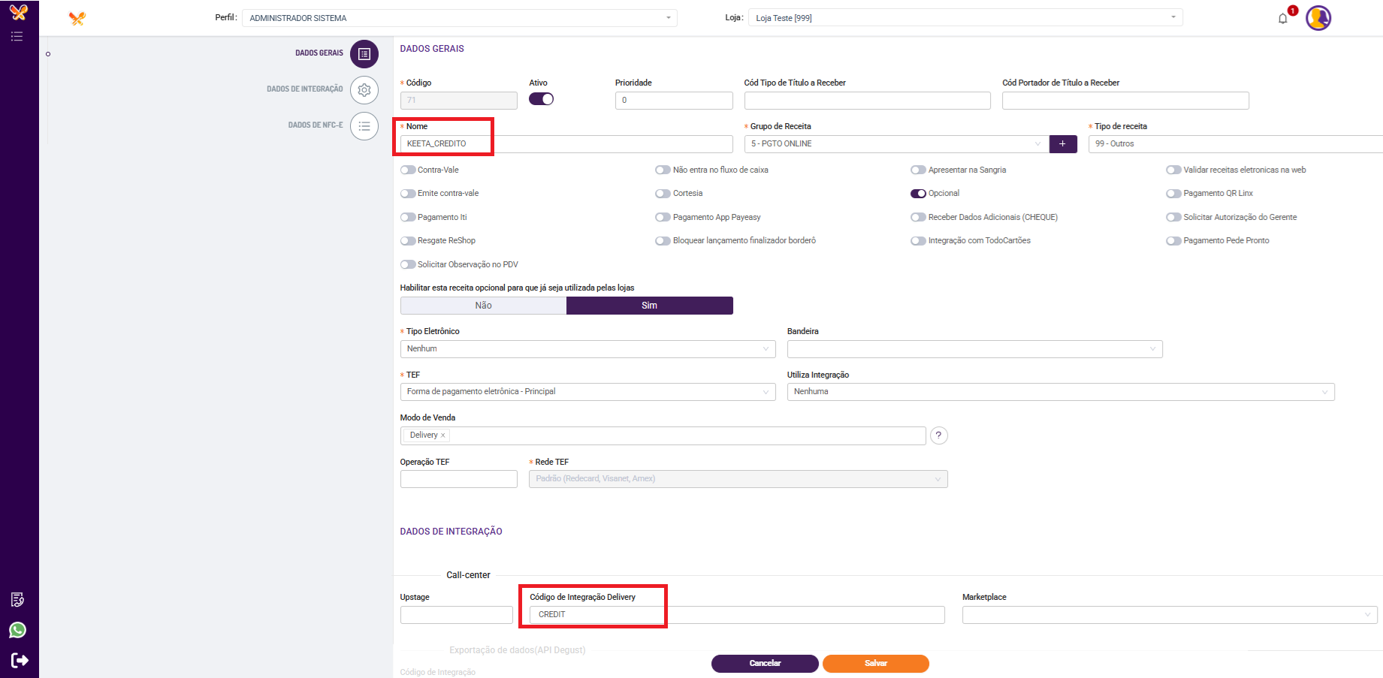1383x678 pixels.
Task: Open the Utiliza Integração dropdown
Action: [x=1060, y=392]
